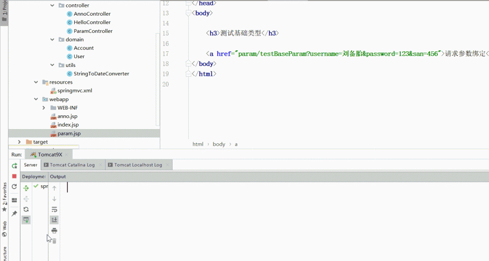The width and height of the screenshot is (489, 261).
Task: Click the Rerun Tomcat9X green icon
Action: coord(14,166)
